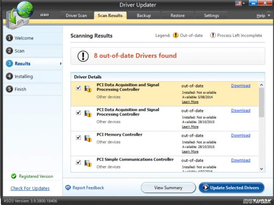The image size is (274, 205).
Task: Download driver available 5/08/2014
Action: [x=241, y=86]
